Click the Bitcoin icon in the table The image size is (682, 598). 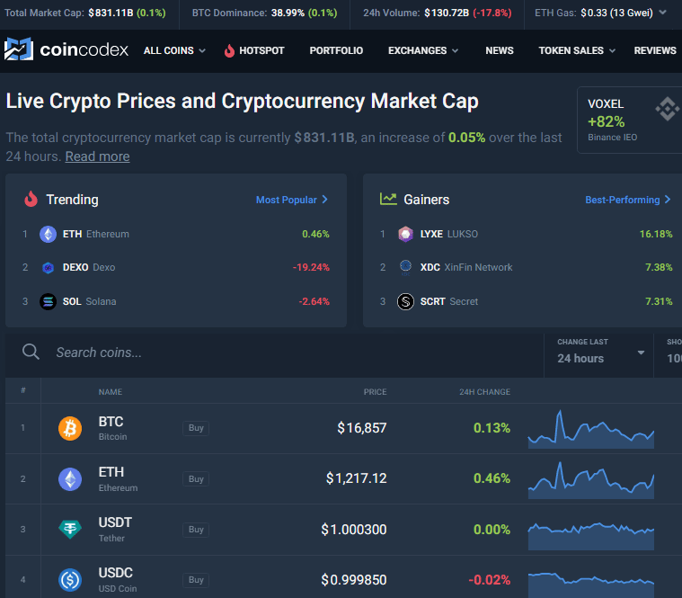click(x=70, y=428)
